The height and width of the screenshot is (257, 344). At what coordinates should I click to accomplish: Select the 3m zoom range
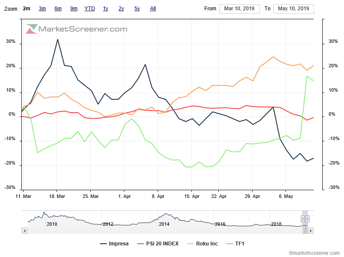pyautogui.click(x=42, y=9)
